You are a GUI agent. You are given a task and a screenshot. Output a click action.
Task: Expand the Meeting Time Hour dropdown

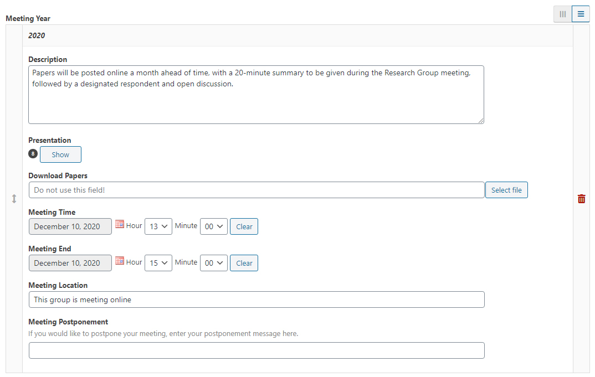click(x=158, y=226)
